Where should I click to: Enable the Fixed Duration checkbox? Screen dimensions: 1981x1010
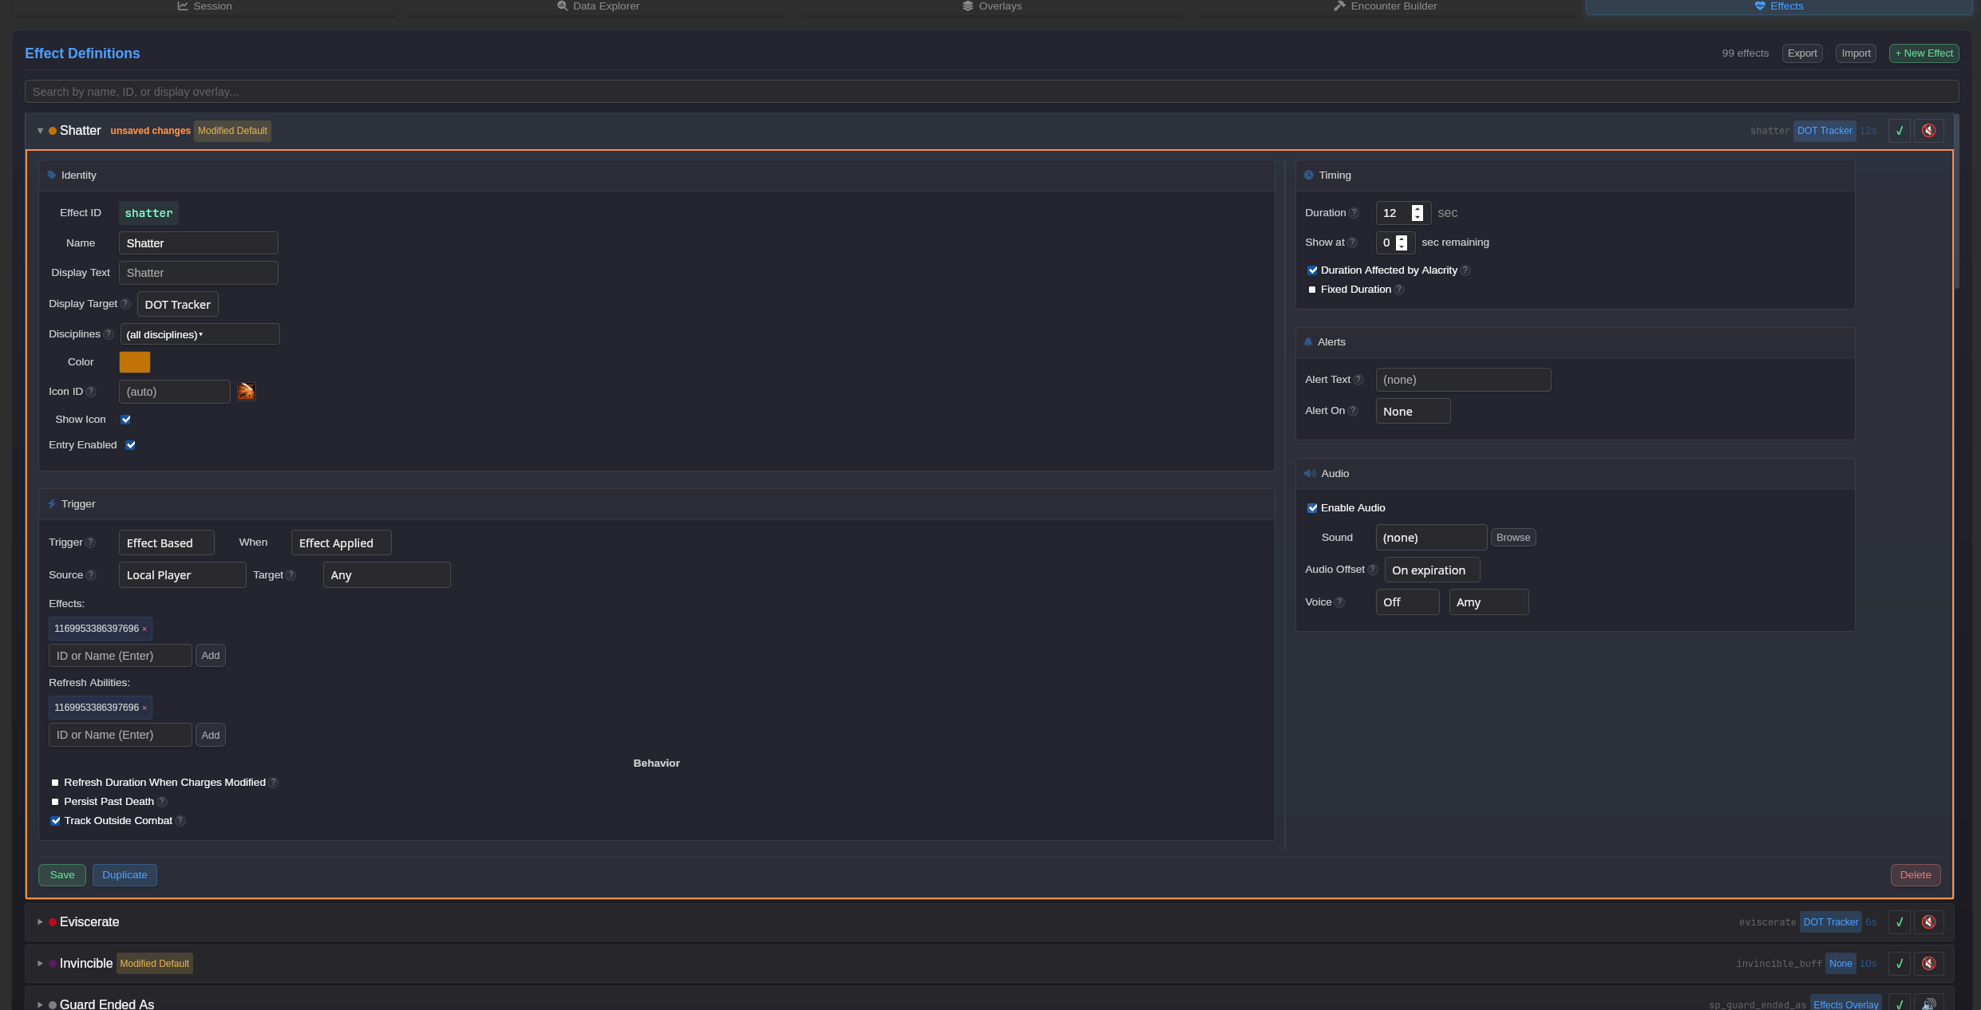(1312, 289)
